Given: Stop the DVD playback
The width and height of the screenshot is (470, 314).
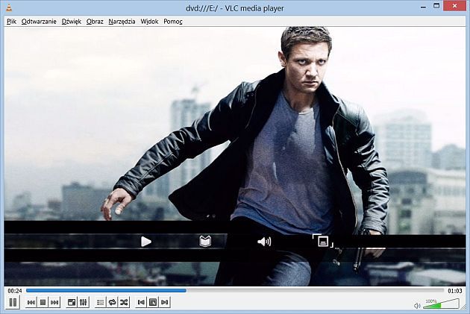Looking at the screenshot, I should pos(43,303).
